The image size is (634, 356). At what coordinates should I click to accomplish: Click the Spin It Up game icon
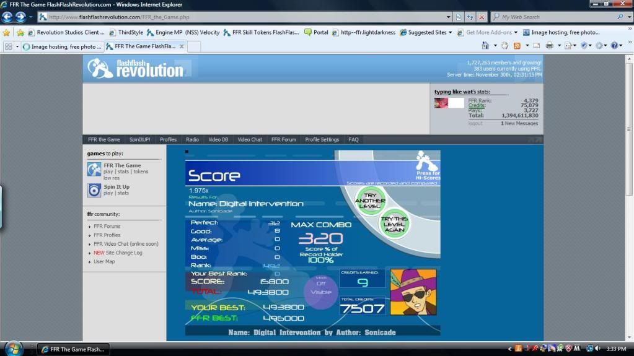coord(94,190)
